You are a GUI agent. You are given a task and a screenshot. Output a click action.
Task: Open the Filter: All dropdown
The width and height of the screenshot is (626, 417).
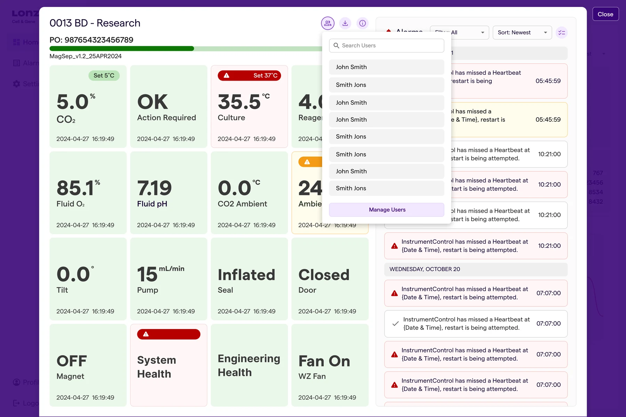pos(459,33)
